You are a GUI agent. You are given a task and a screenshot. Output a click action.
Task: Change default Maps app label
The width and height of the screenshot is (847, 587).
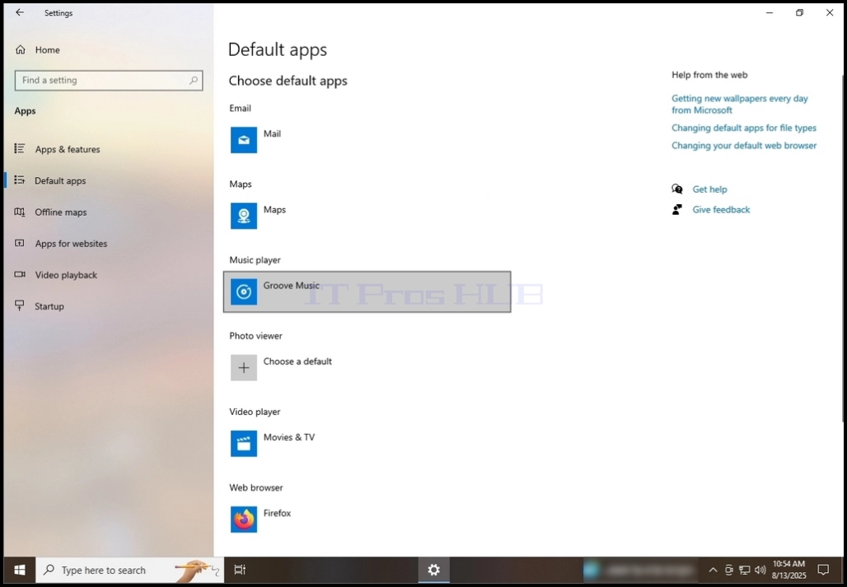(x=274, y=210)
